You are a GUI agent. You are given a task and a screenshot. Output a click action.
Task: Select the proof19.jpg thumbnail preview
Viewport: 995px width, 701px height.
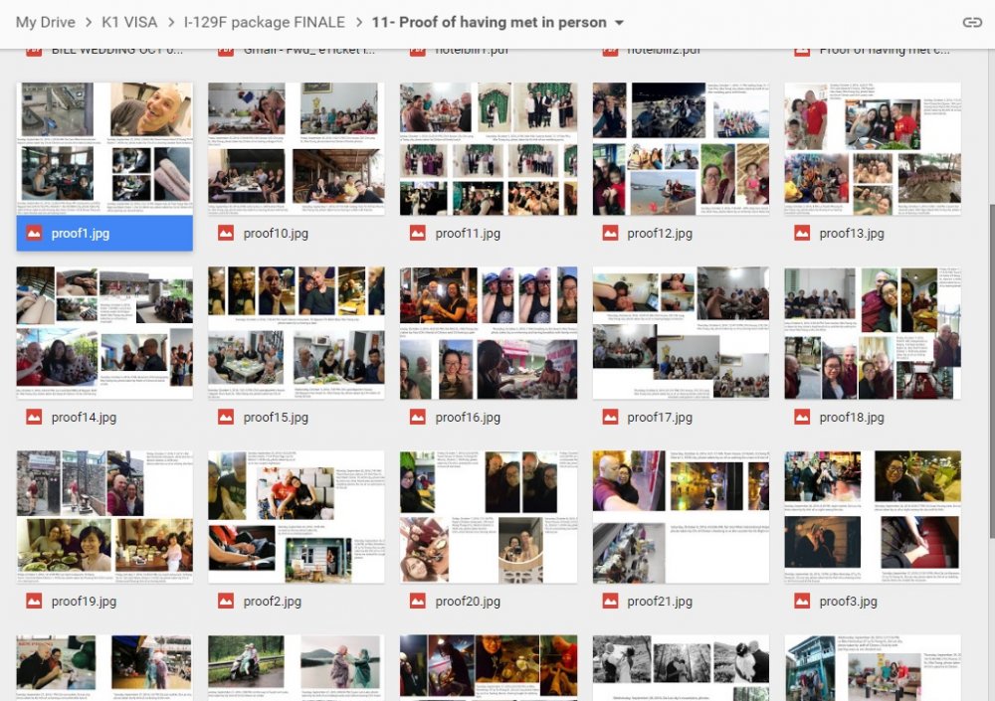pos(104,516)
